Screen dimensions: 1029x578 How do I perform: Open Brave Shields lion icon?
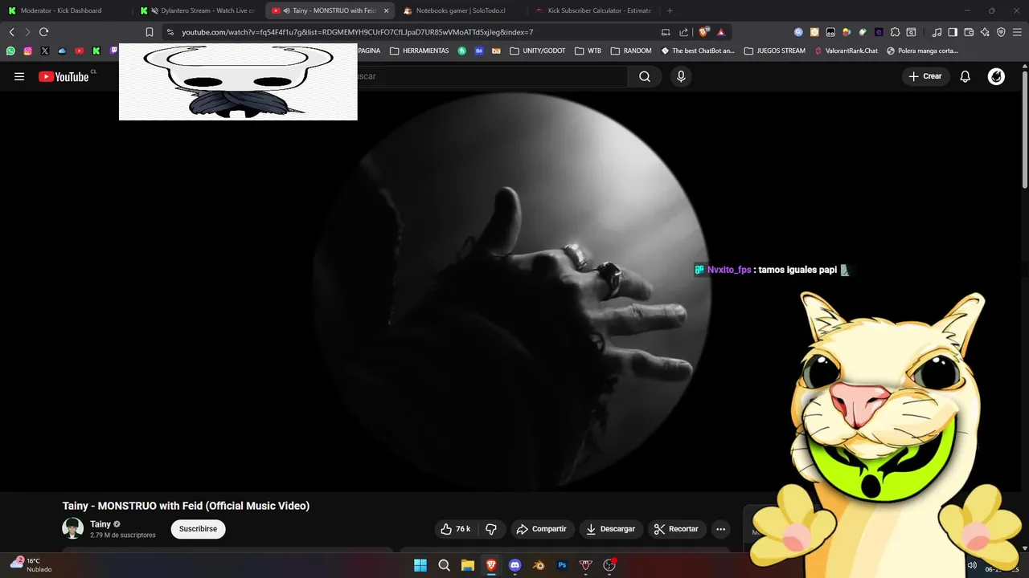point(703,32)
